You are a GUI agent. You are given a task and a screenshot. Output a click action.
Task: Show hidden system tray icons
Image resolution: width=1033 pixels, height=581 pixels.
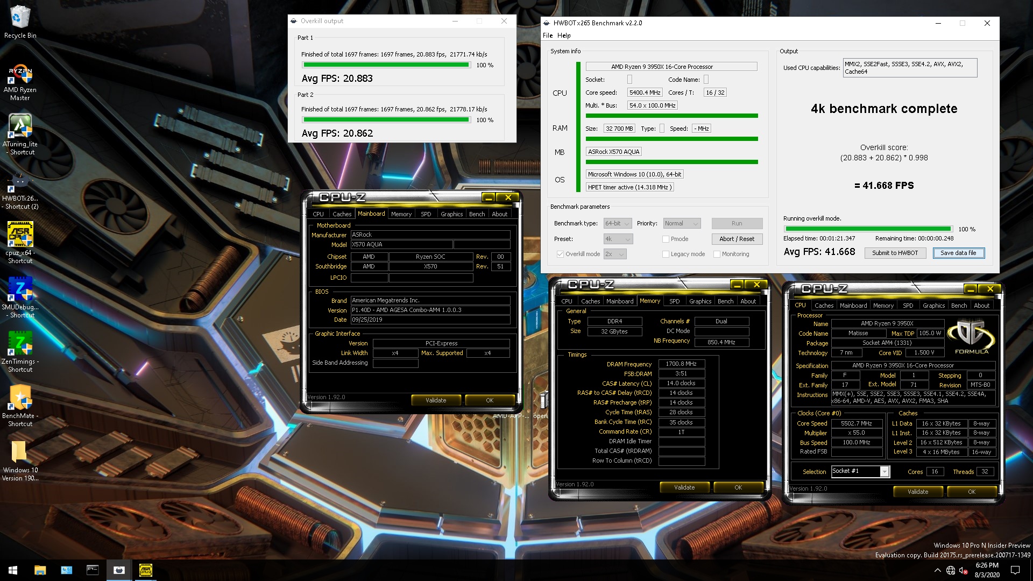pos(937,570)
